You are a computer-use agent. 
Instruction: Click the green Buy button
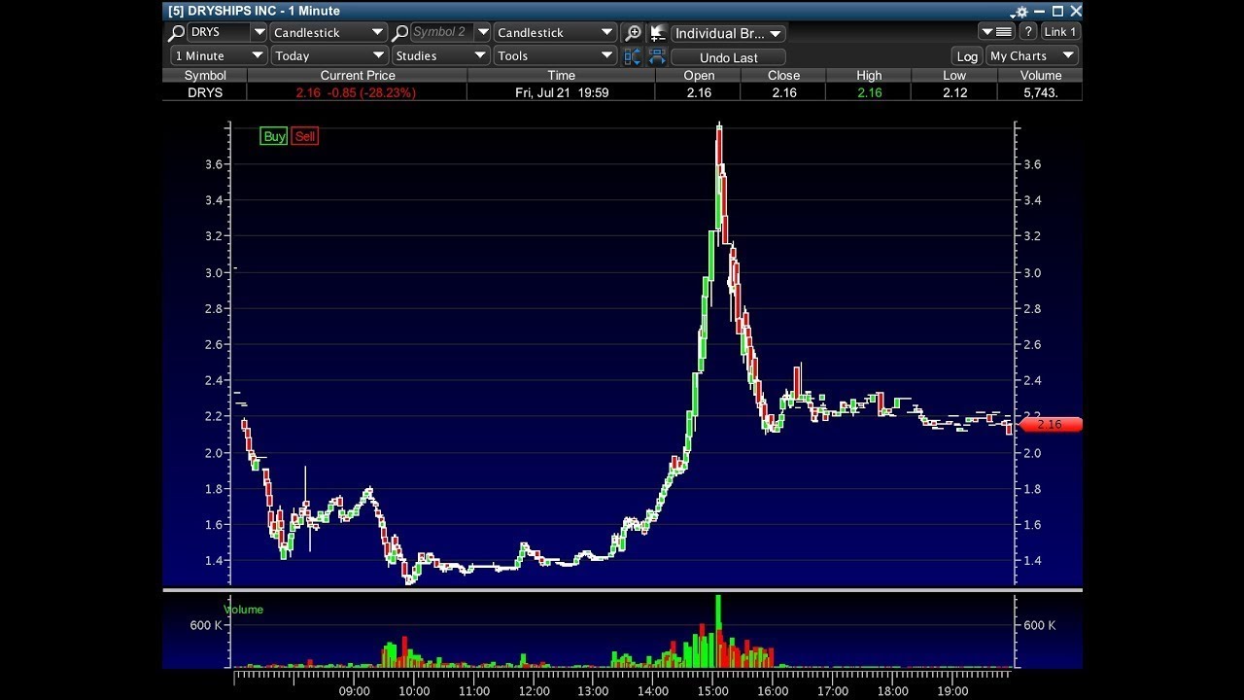pos(274,136)
